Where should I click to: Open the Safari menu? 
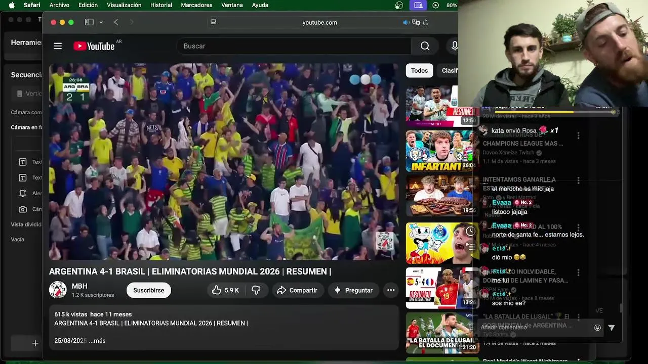pos(32,5)
